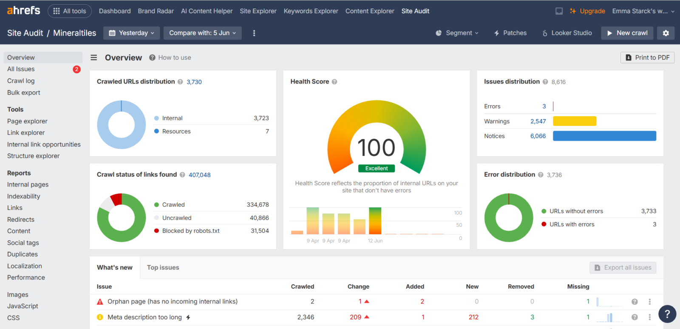Open the settings gear icon
This screenshot has width=680, height=329.
tap(666, 33)
